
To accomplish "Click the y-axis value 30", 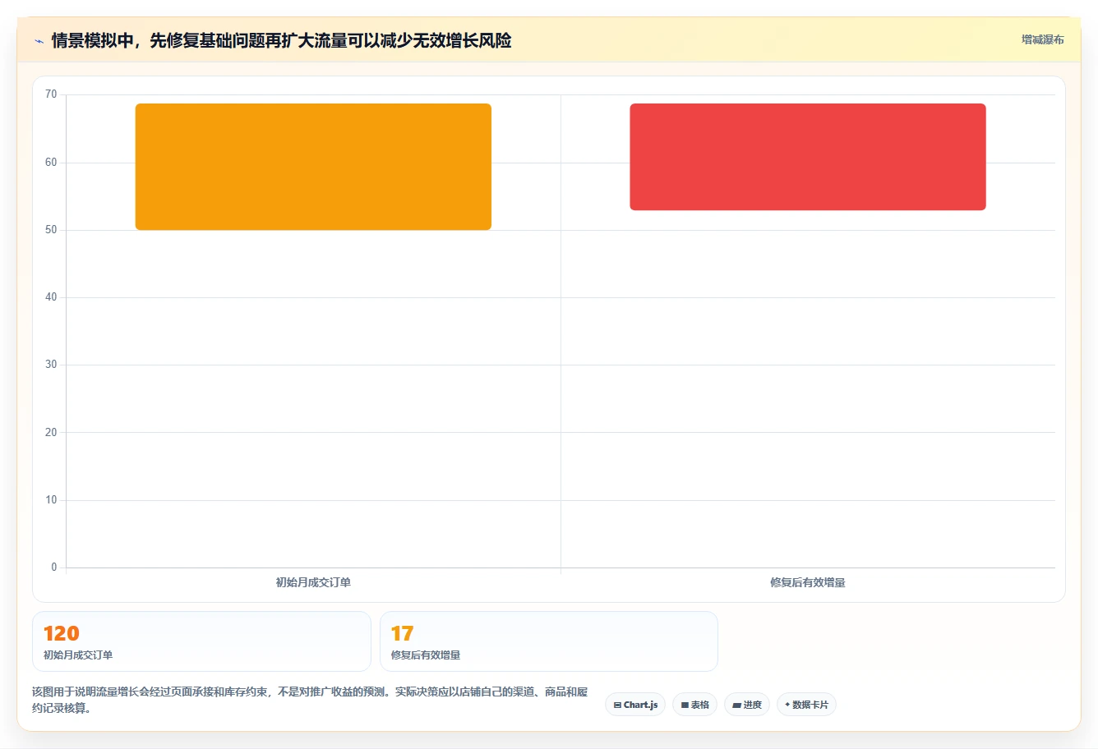I will coord(51,365).
